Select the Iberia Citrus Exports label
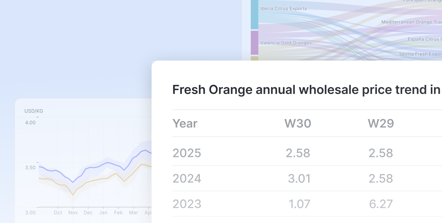 [283, 8]
